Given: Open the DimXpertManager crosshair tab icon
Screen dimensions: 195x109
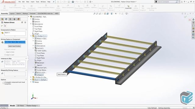Looking at the screenshot, I should coord(14,19).
